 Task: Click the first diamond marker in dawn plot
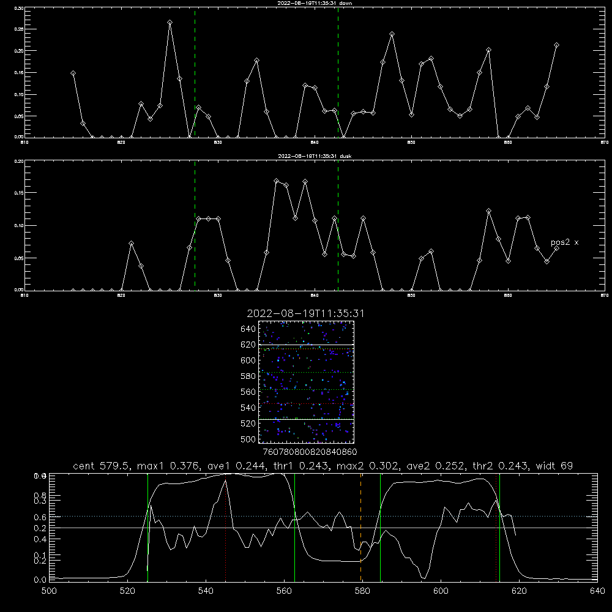(x=73, y=73)
